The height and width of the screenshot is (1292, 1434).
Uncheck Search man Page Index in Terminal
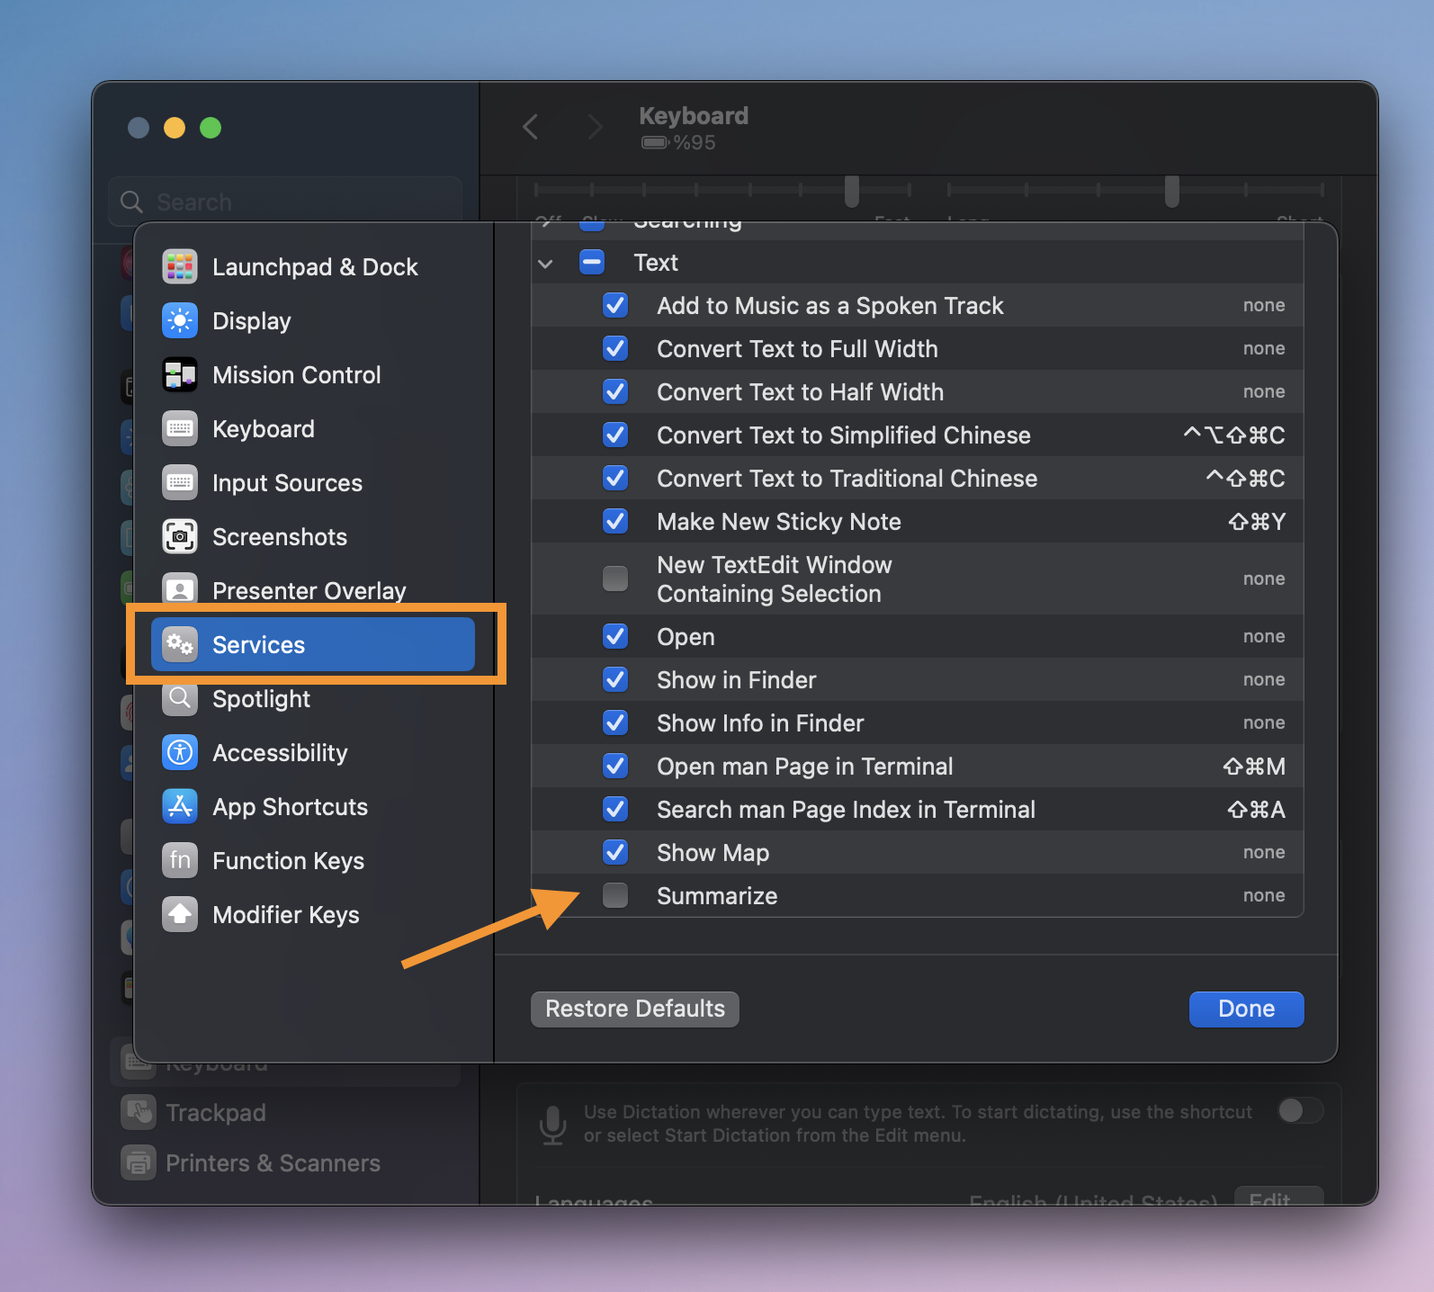click(x=615, y=810)
